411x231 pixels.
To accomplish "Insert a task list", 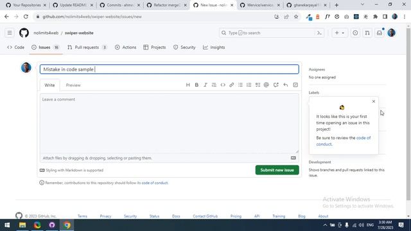I will 258,85.
